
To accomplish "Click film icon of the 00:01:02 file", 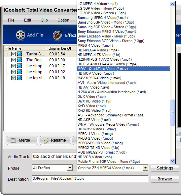I will [19, 72].
